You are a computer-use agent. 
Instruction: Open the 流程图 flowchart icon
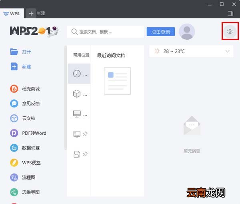[x=14, y=178]
